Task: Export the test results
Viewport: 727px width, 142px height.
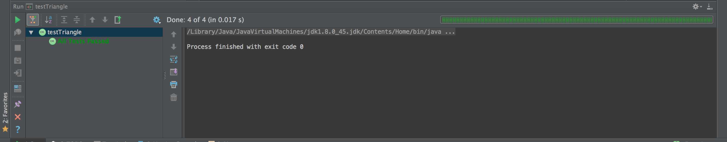Action: 118,20
